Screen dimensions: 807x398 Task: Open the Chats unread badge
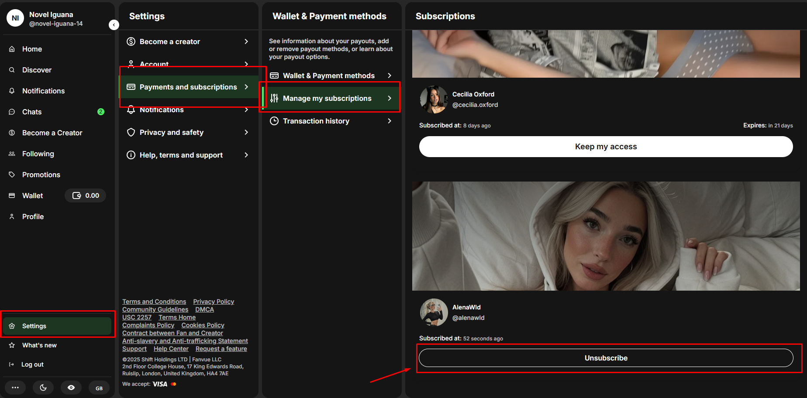pyautogui.click(x=100, y=112)
